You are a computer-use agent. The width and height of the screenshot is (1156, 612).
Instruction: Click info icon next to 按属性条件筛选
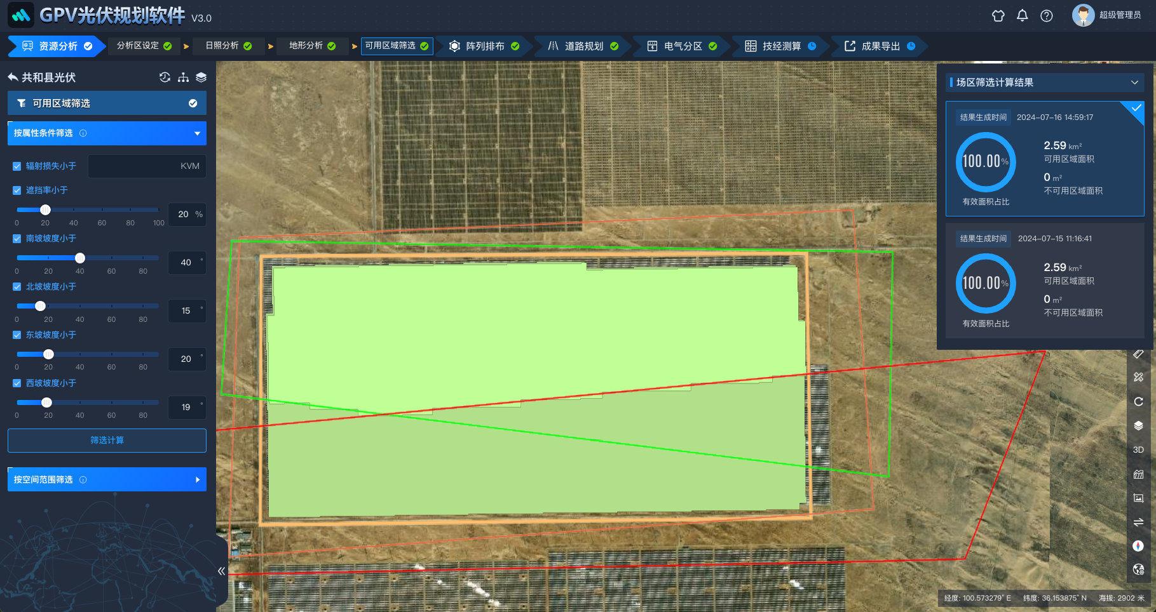click(x=83, y=133)
